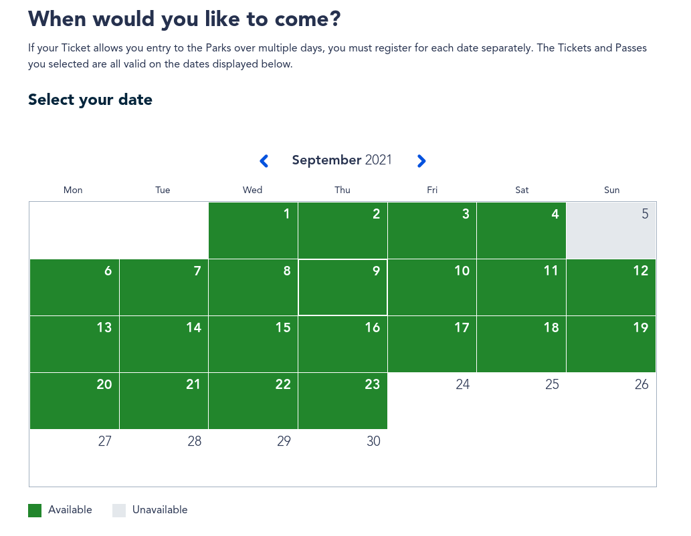
Task: Pick Friday September 10
Action: [x=432, y=287]
